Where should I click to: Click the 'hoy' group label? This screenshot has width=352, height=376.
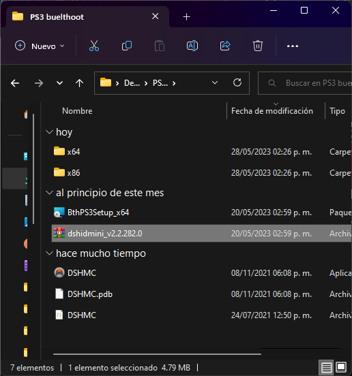[64, 132]
